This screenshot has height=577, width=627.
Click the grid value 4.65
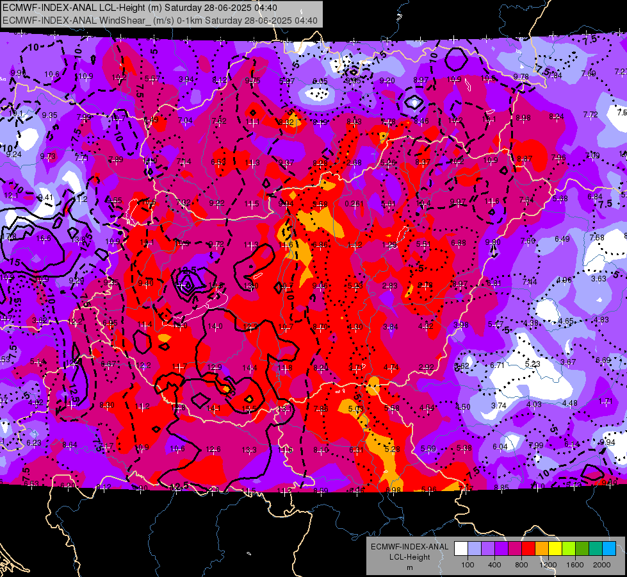click(566, 321)
